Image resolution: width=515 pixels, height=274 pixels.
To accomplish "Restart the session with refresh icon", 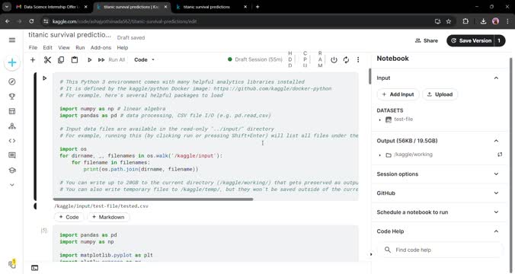I will pos(346,59).
